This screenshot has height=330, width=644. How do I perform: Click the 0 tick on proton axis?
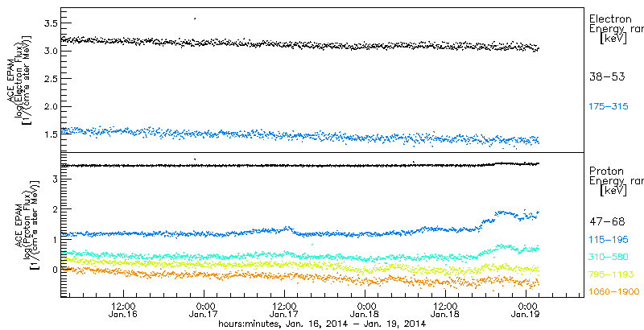tap(54, 270)
